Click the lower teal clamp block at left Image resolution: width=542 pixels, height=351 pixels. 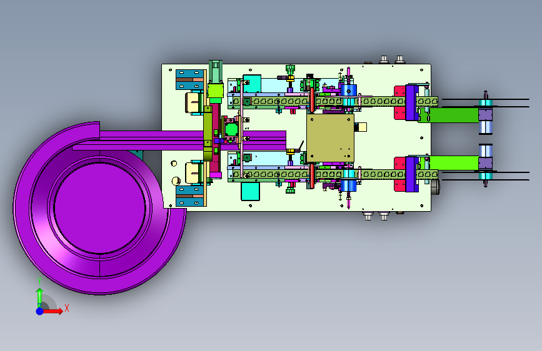point(190,196)
